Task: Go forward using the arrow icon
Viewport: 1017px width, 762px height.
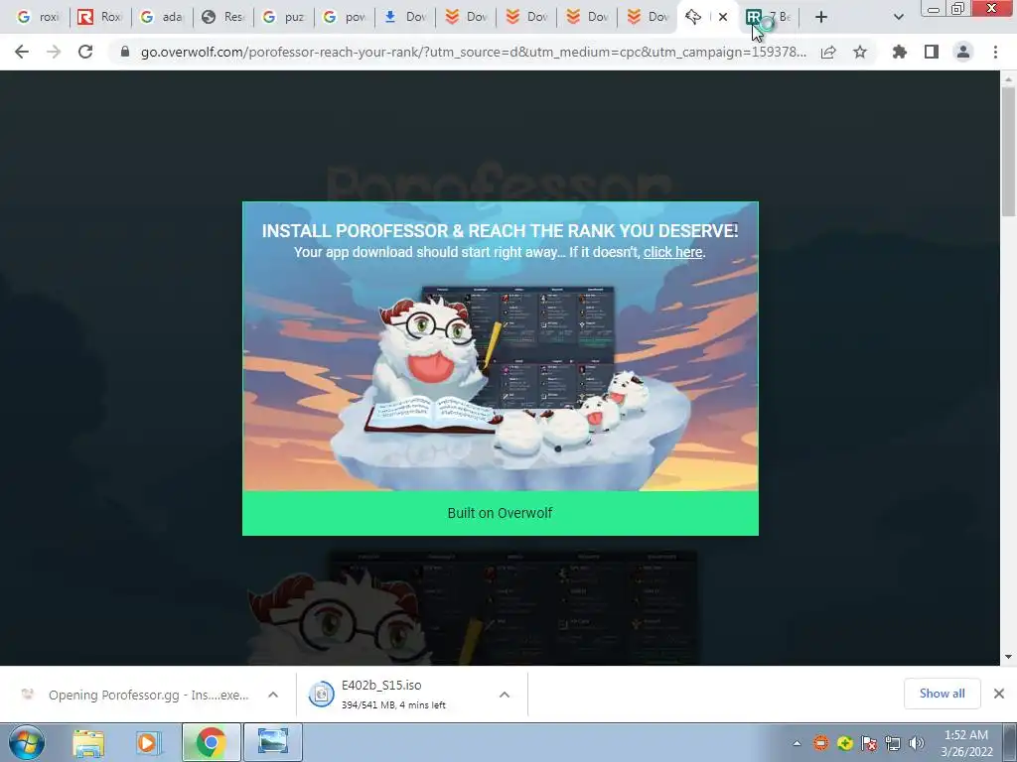Action: click(x=54, y=52)
